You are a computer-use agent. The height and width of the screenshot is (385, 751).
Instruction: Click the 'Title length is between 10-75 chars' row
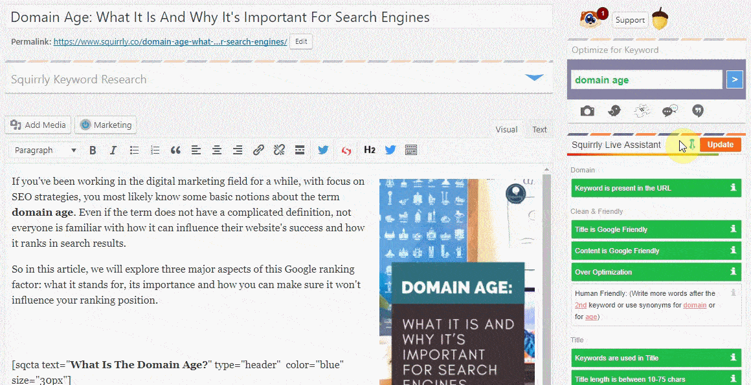[x=656, y=379]
